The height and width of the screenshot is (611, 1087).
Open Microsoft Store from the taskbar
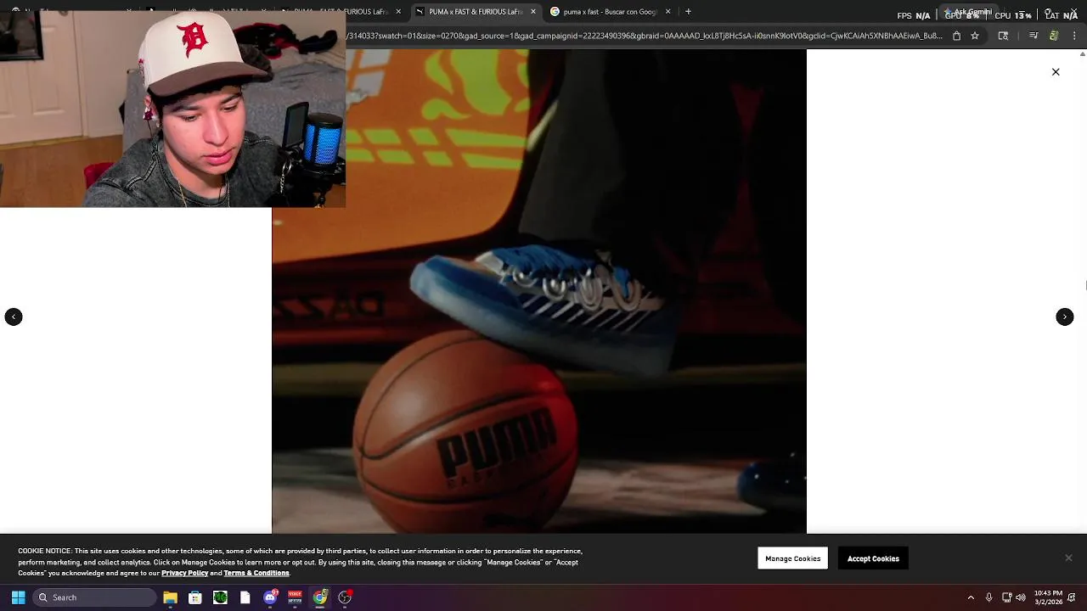(x=195, y=597)
